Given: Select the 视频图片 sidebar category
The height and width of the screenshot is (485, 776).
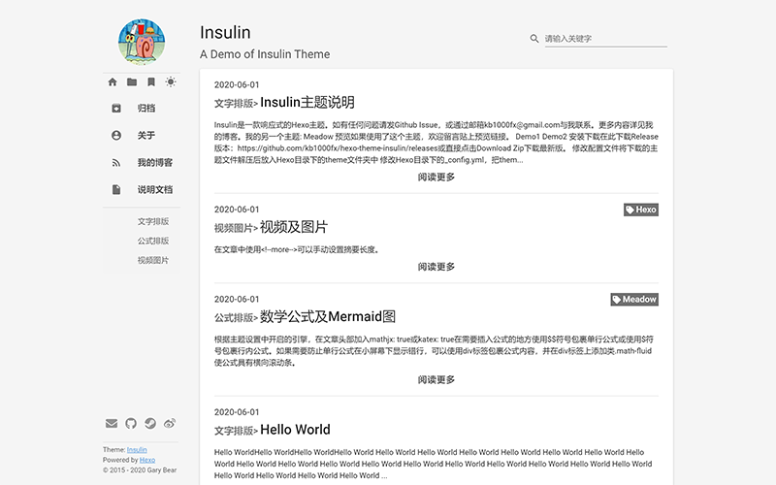Looking at the screenshot, I should [x=153, y=260].
